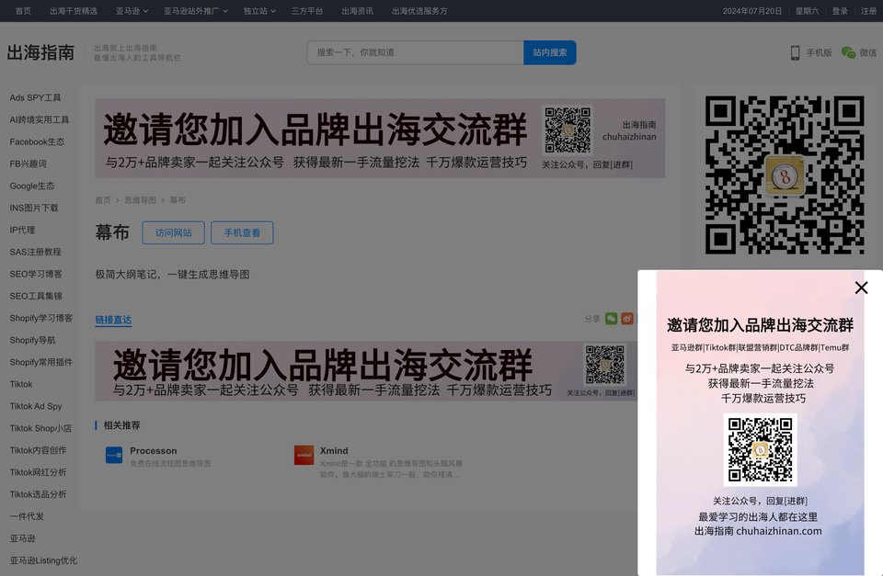Select Tiktok in the sidebar

(x=21, y=384)
